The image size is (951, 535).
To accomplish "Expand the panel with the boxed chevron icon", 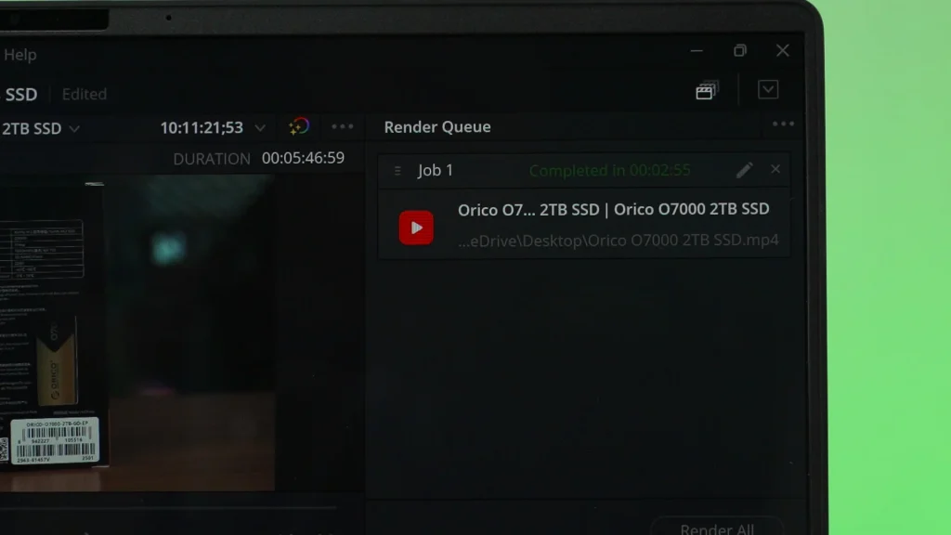I will click(x=768, y=90).
